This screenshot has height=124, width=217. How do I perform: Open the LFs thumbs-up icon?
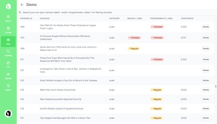[x=8, y=63]
